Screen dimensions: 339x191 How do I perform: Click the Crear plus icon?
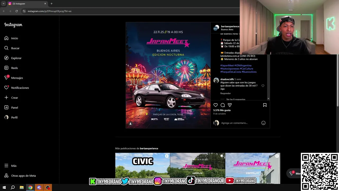[6, 98]
